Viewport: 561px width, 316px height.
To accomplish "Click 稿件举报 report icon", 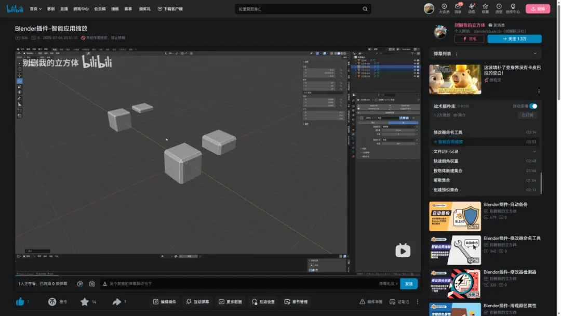I will coord(371,301).
